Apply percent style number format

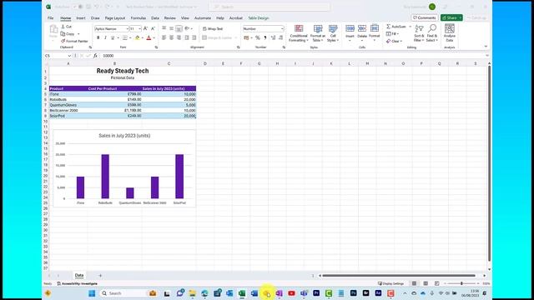(x=258, y=37)
